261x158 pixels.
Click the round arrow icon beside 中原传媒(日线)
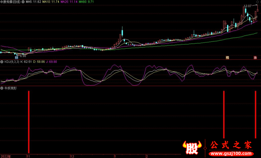(x=23, y=2)
